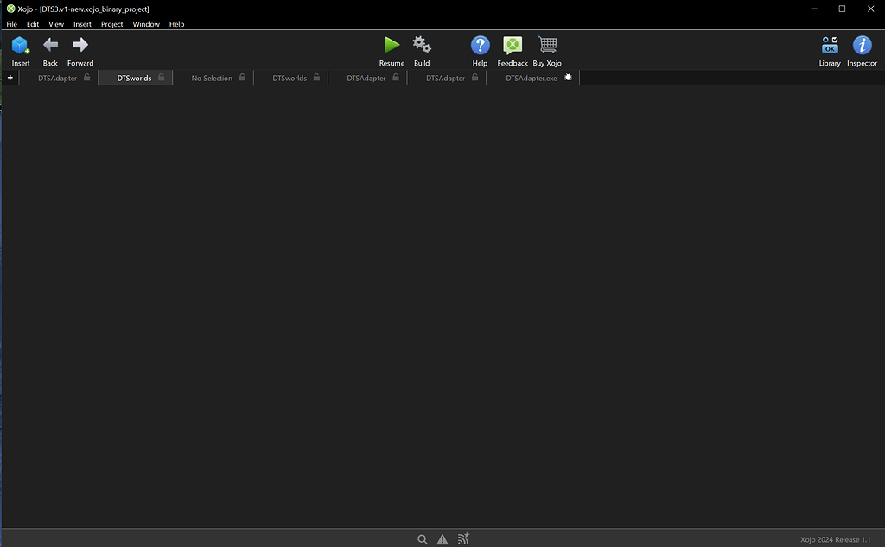Click the Build button
885x547 pixels.
click(x=421, y=47)
